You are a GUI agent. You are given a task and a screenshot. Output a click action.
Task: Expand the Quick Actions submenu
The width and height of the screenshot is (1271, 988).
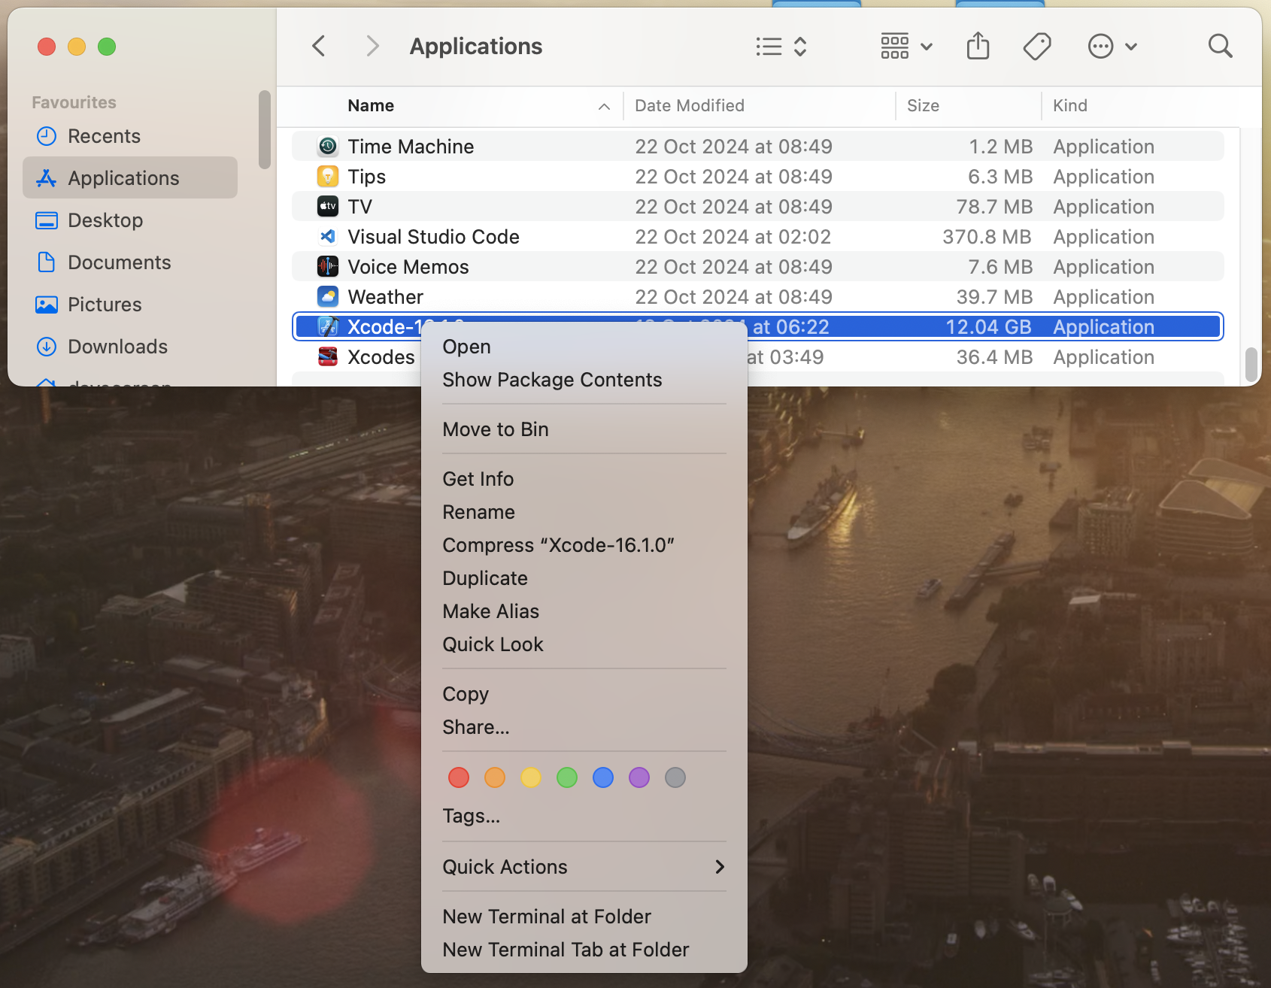(584, 867)
